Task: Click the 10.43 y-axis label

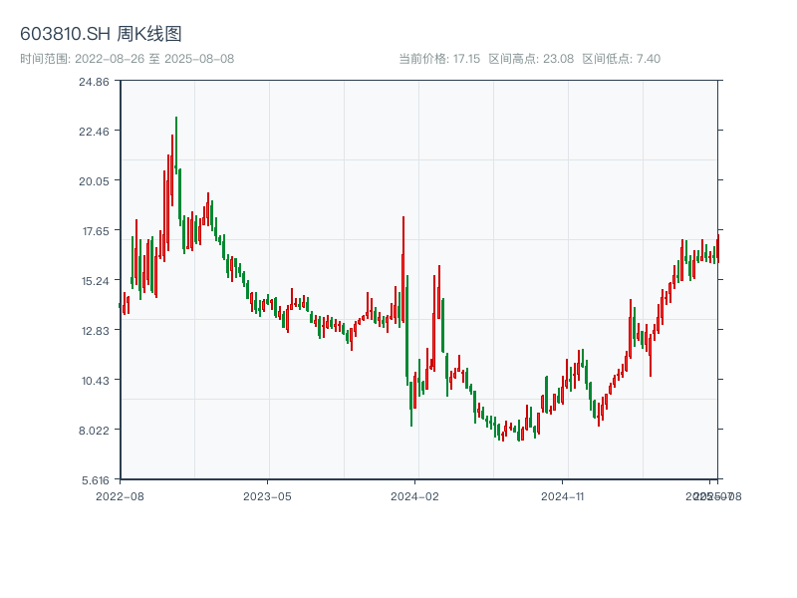Action: (x=96, y=381)
